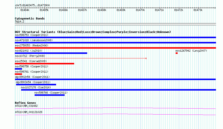
Task: Click the 81470k ruler tick label
Action: coord(140,10)
